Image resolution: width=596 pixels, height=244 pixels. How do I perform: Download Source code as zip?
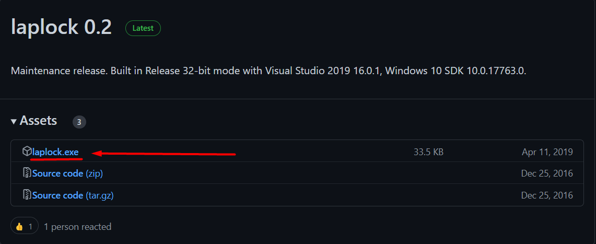(x=68, y=173)
